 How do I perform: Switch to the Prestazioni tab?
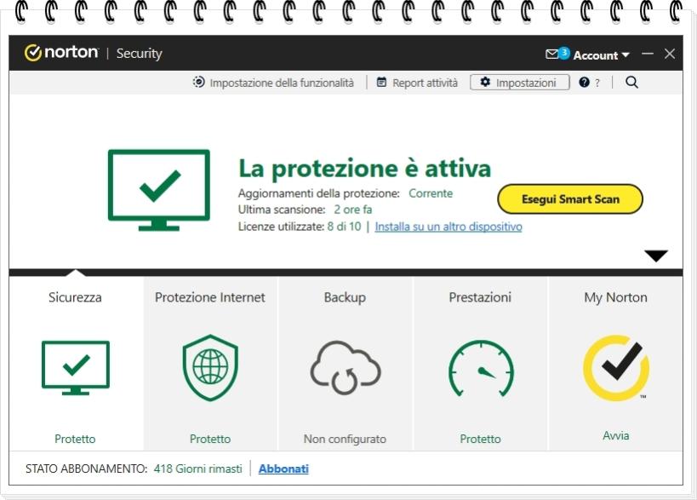coord(481,297)
